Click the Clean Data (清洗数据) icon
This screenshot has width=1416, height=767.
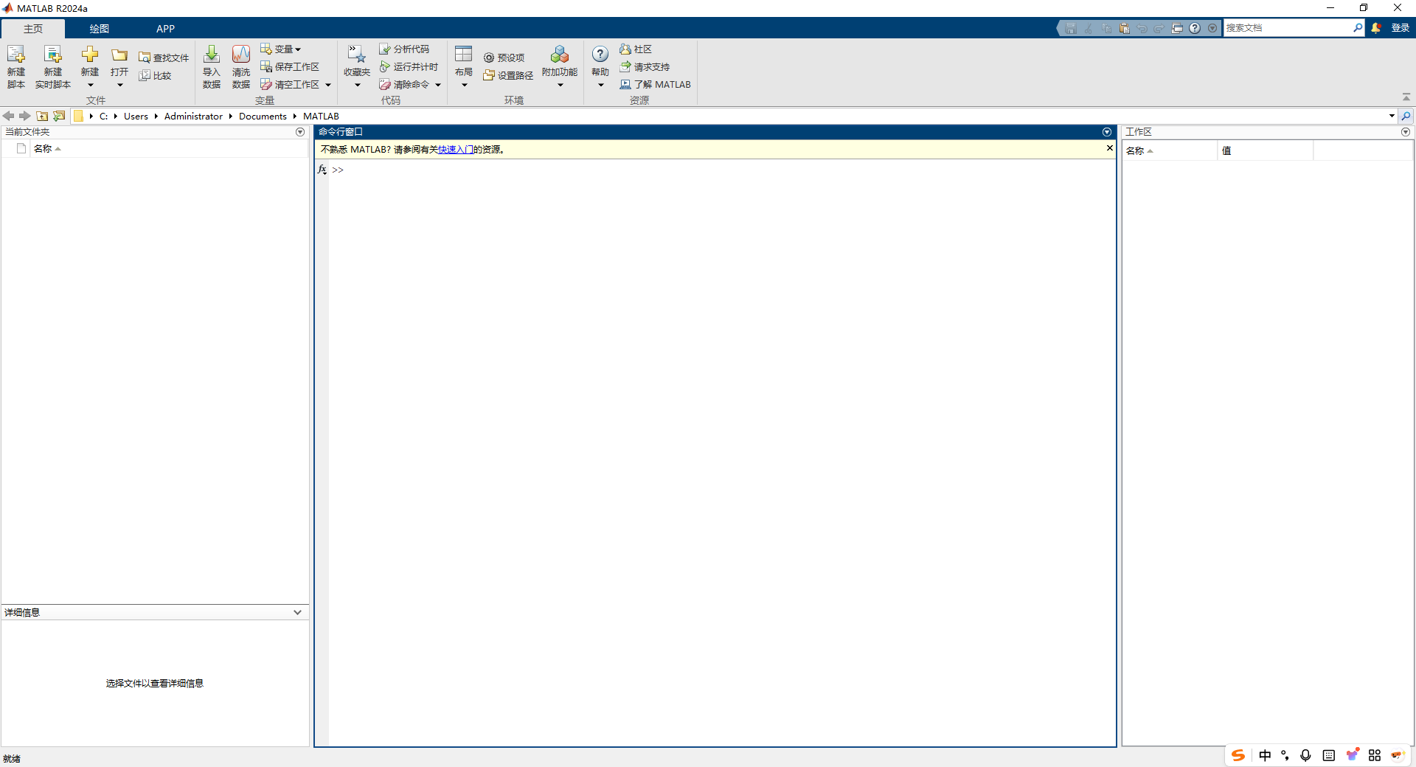point(241,55)
